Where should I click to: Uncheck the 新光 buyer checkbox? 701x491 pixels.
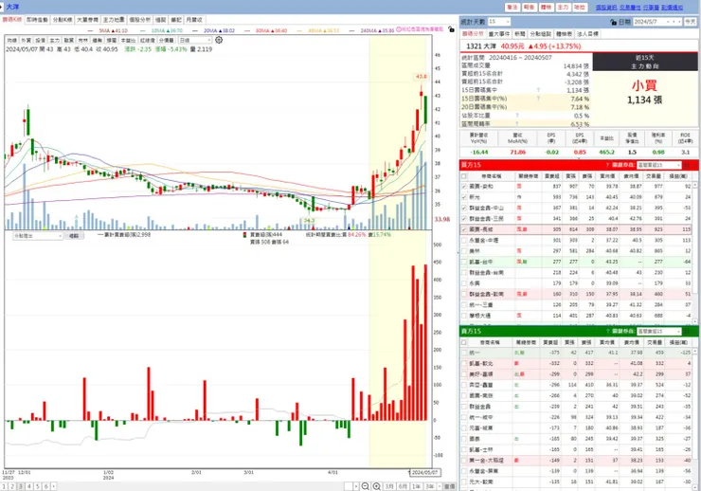(464, 197)
